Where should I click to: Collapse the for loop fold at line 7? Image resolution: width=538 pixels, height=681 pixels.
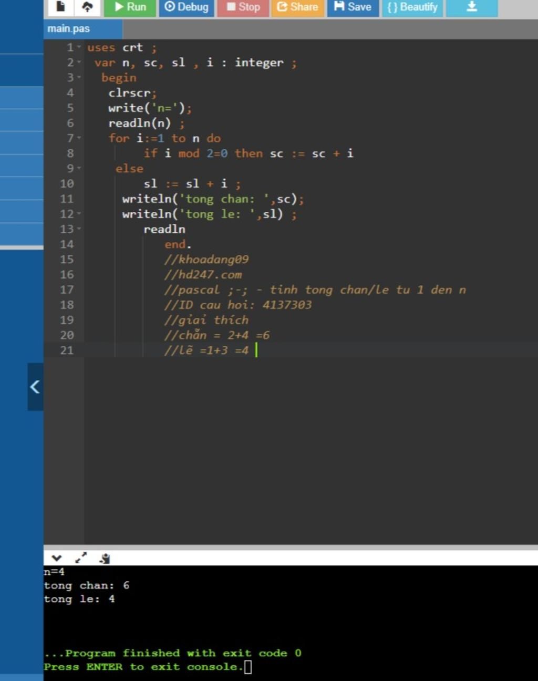click(x=79, y=139)
